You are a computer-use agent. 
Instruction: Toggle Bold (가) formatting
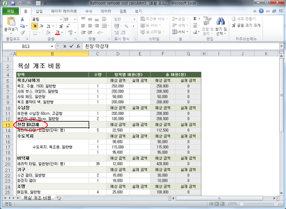[35, 26]
